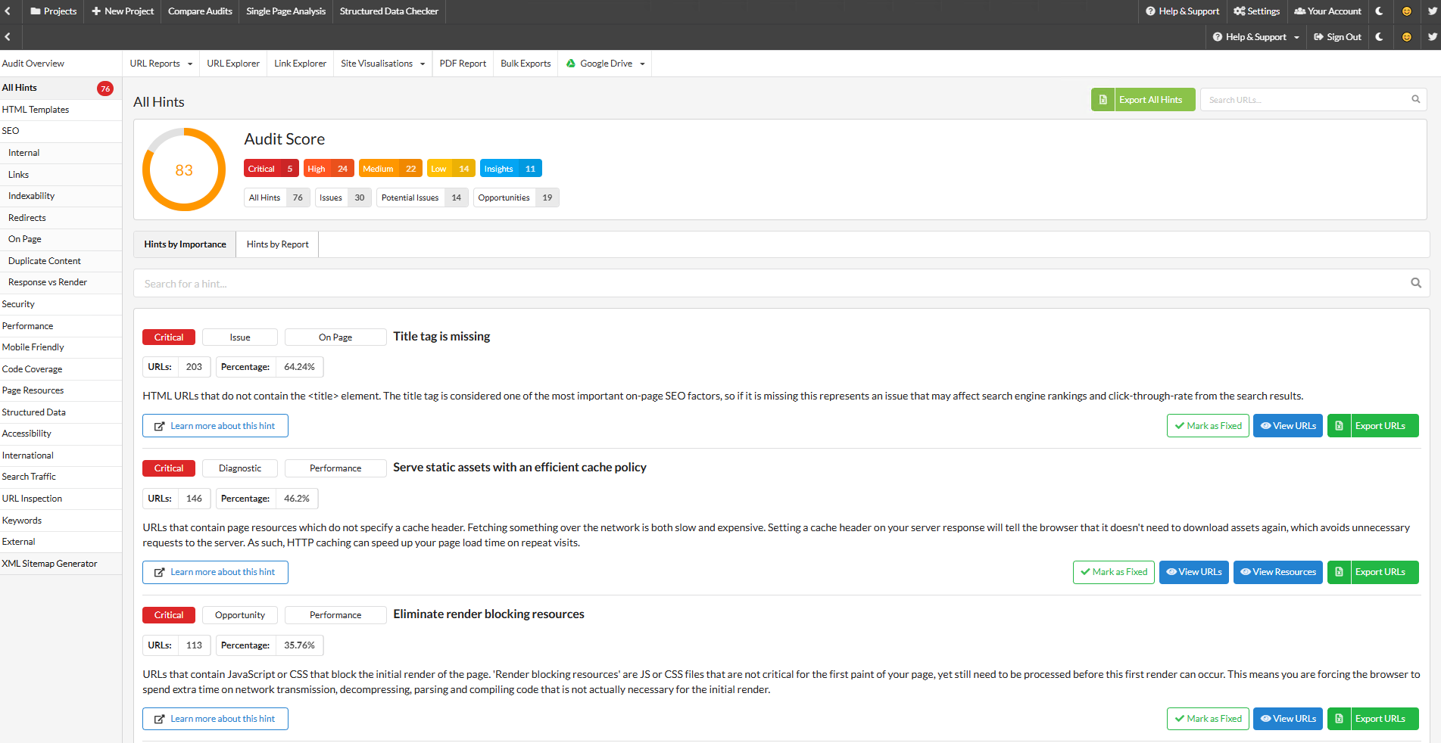Start a New Project
The width and height of the screenshot is (1441, 743).
[123, 11]
